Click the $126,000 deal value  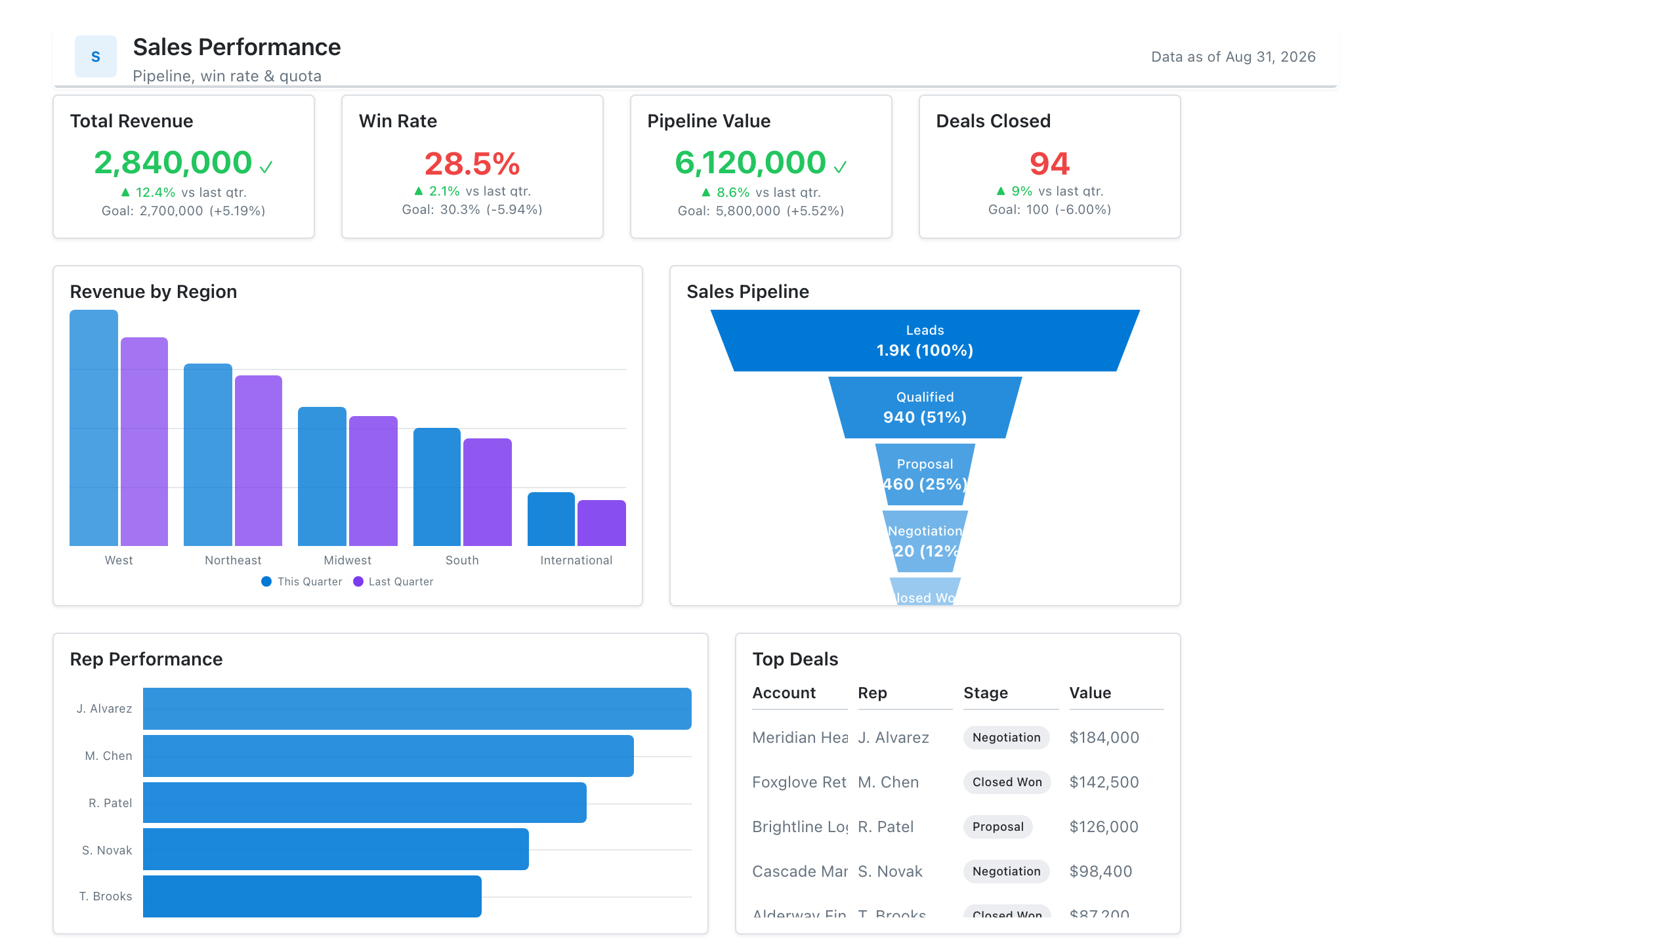click(x=1104, y=827)
